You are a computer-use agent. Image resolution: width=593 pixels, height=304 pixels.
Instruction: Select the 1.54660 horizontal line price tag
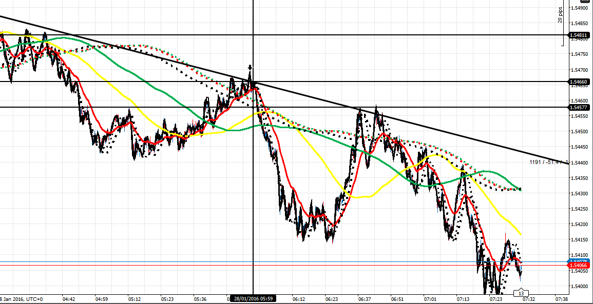coord(579,82)
